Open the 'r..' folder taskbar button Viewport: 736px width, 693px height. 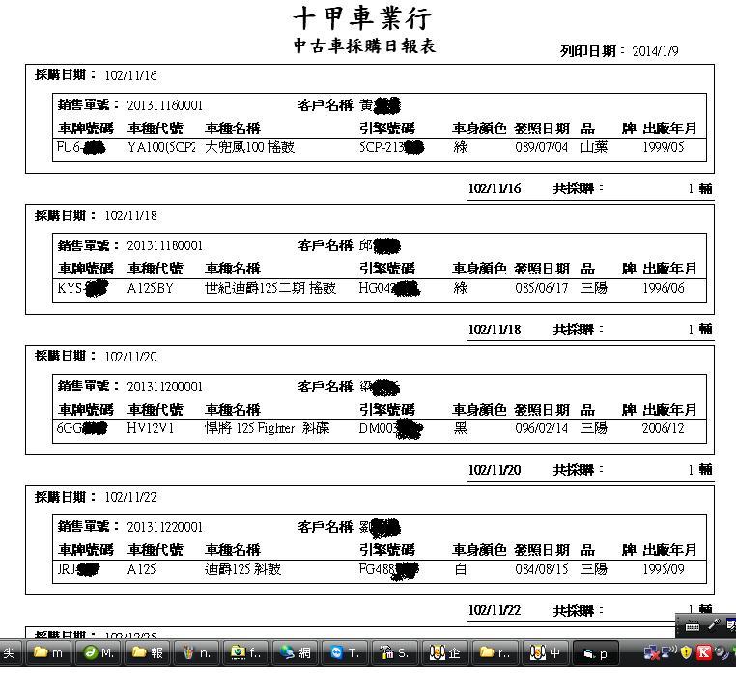[494, 653]
